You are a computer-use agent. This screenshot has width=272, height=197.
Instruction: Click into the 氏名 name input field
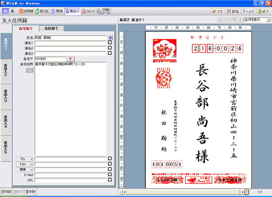point(71,38)
